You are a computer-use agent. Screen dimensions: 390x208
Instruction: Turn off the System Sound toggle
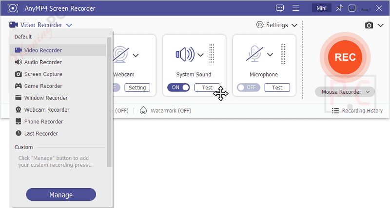click(178, 87)
